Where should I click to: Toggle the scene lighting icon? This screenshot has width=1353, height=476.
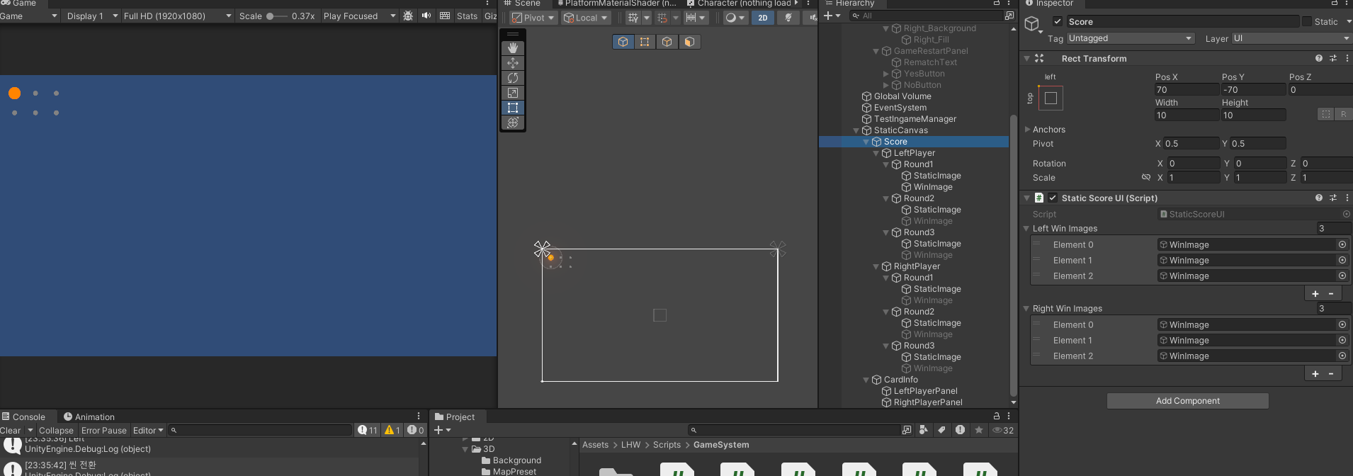tap(788, 18)
